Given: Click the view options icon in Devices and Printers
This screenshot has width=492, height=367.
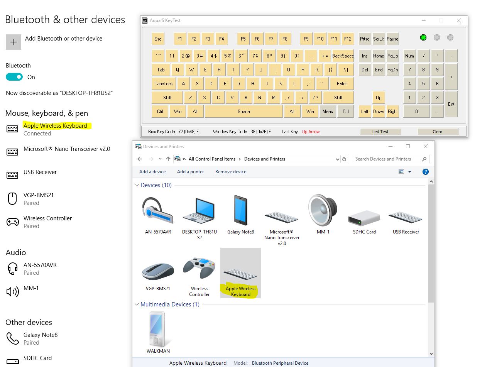Looking at the screenshot, I should coord(401,172).
